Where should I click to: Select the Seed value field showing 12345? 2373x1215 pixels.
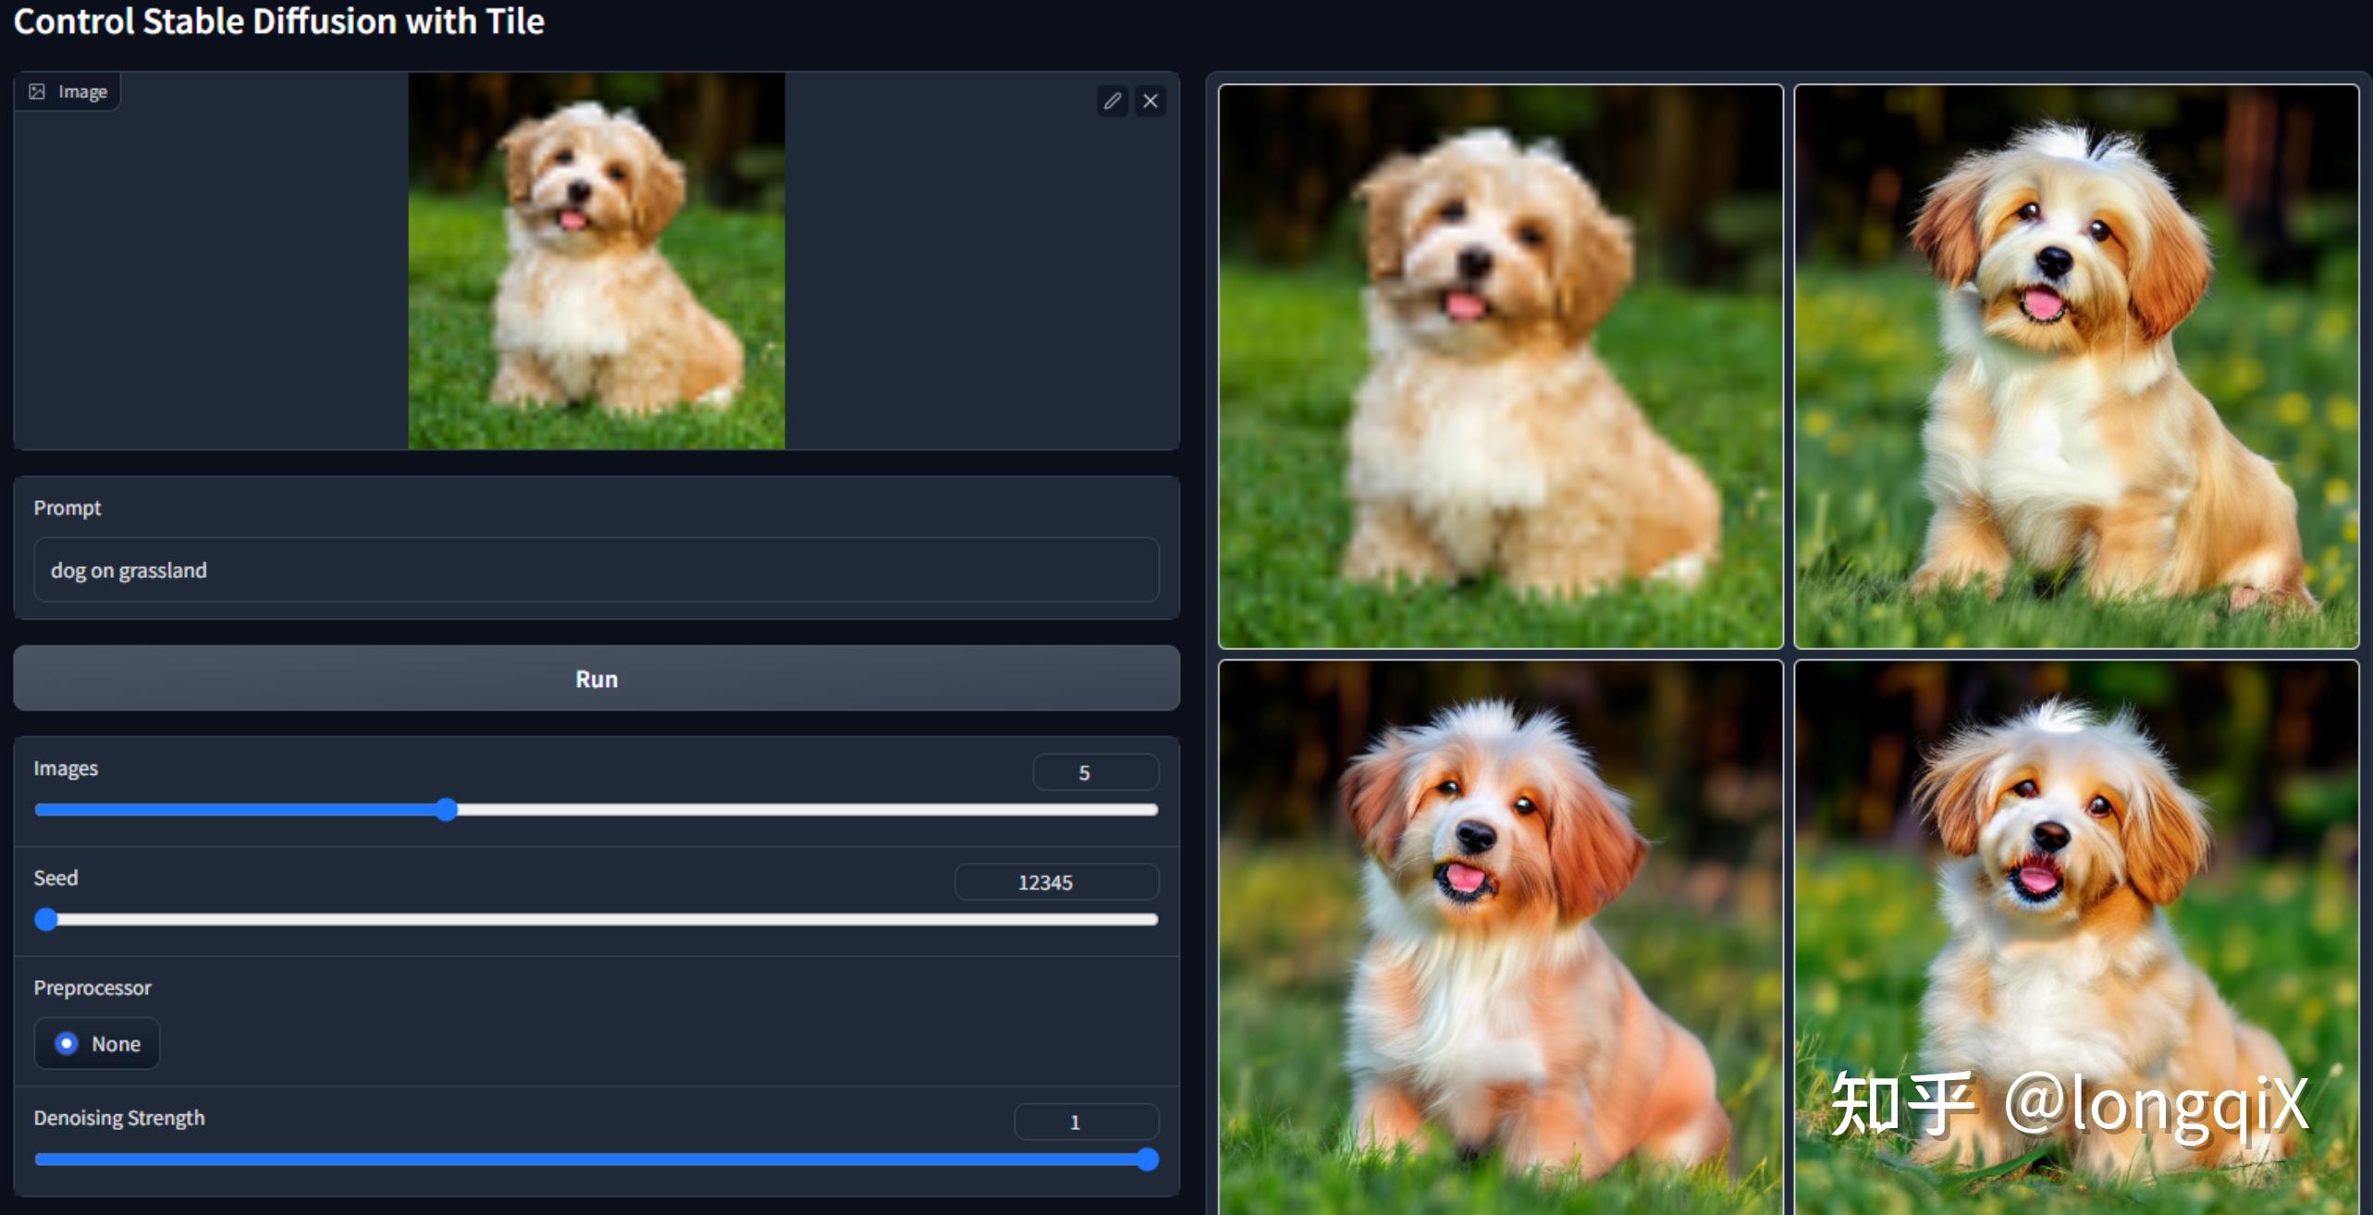click(1055, 881)
